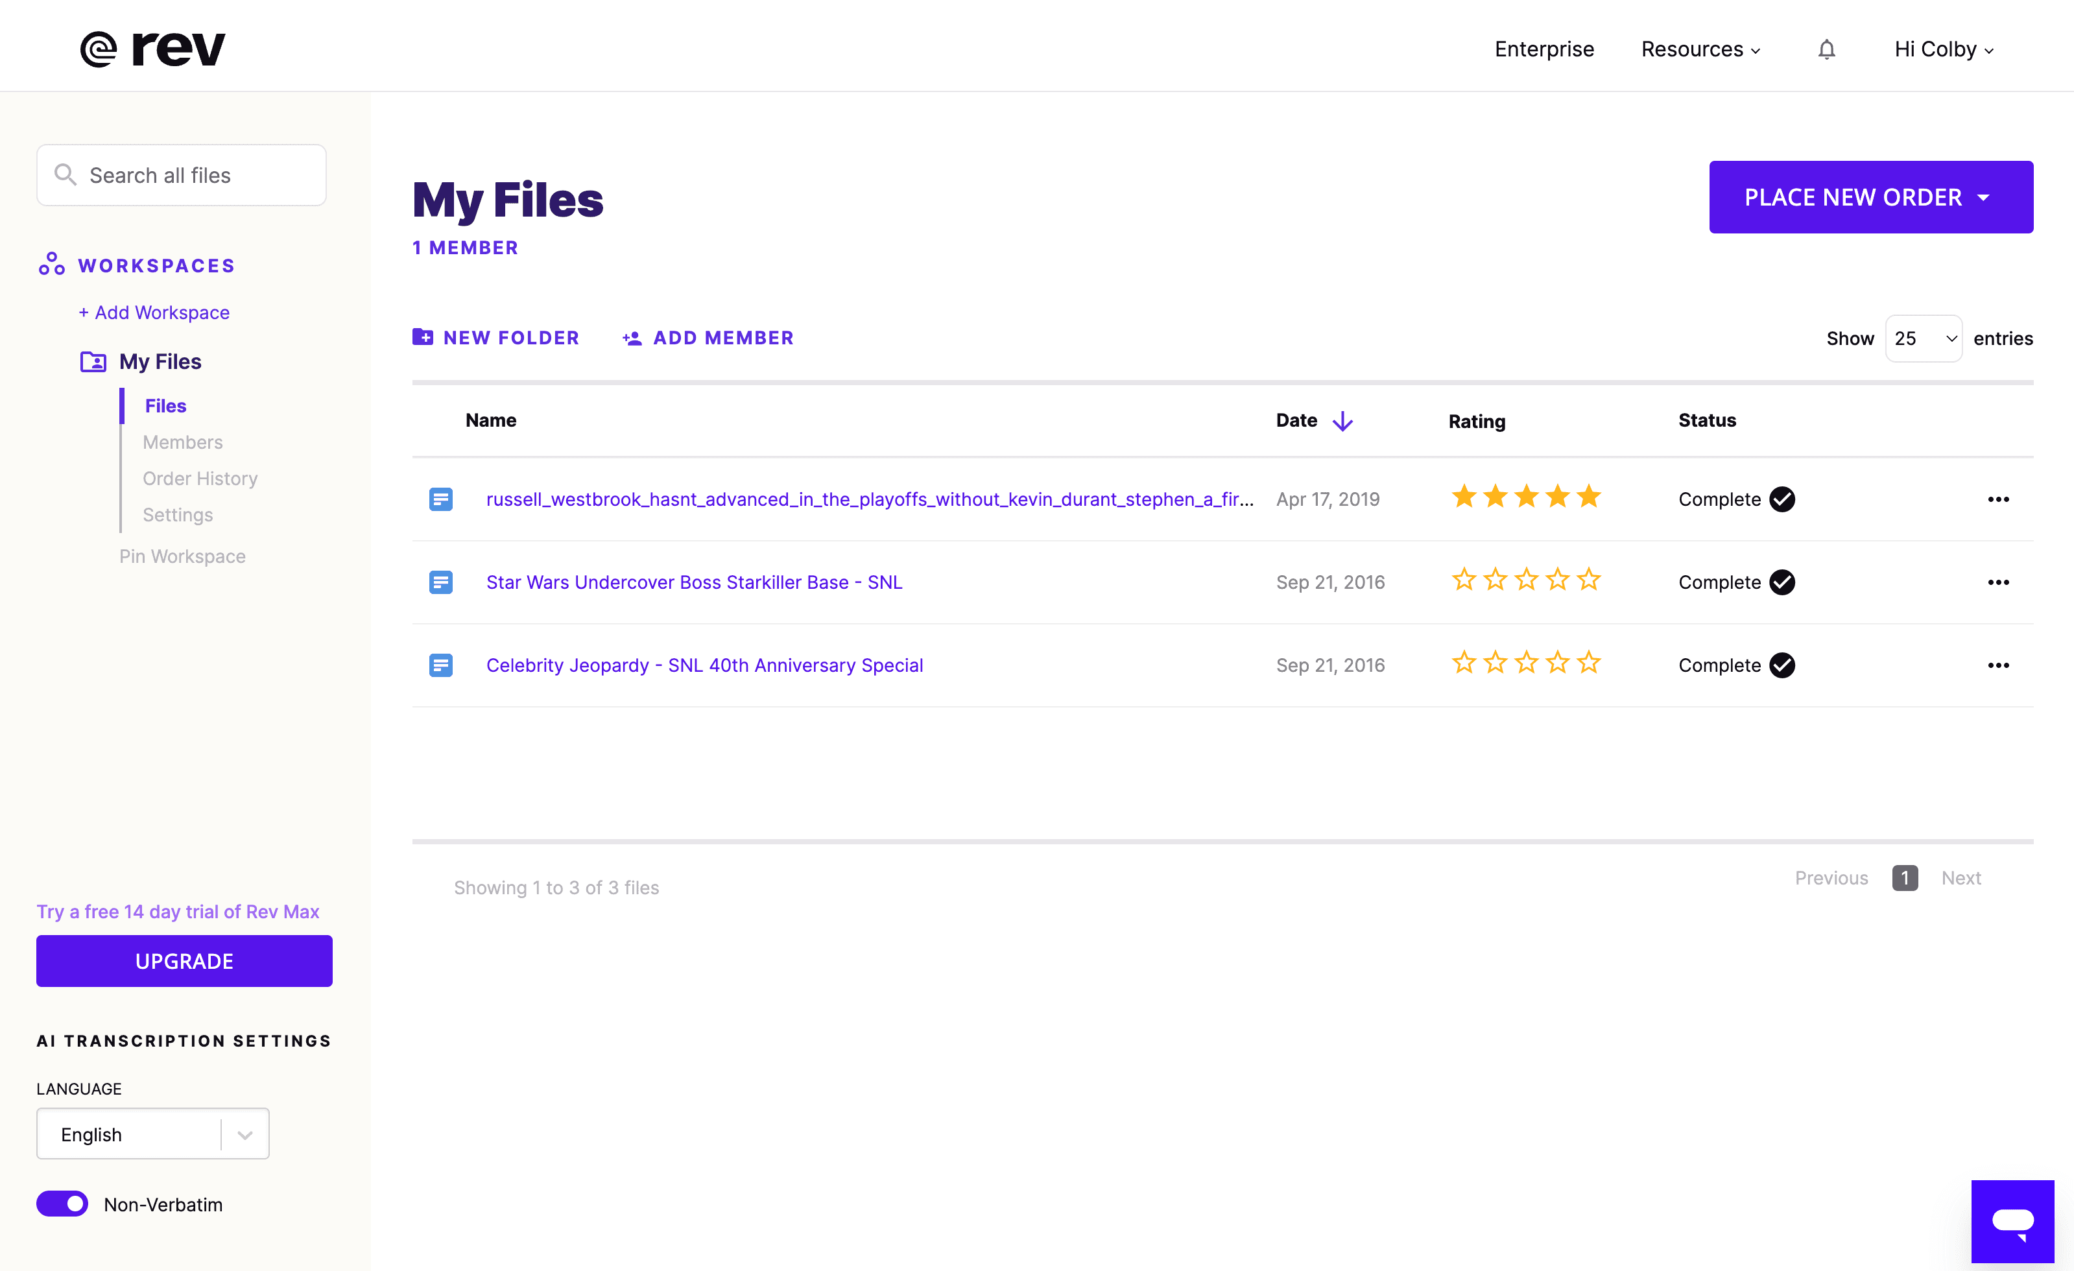Change the Show entries count dropdown
2074x1271 pixels.
1924,339
